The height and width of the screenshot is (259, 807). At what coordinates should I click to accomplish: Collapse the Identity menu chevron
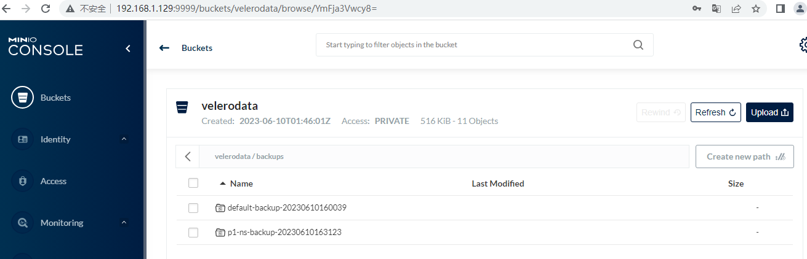(x=124, y=139)
